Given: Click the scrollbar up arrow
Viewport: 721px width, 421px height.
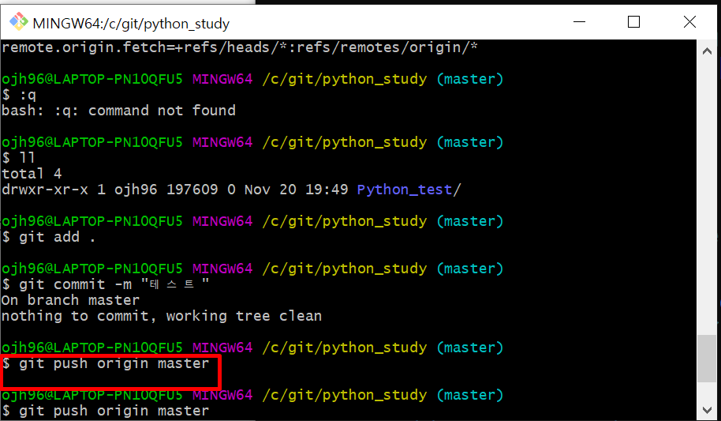Looking at the screenshot, I should [708, 51].
